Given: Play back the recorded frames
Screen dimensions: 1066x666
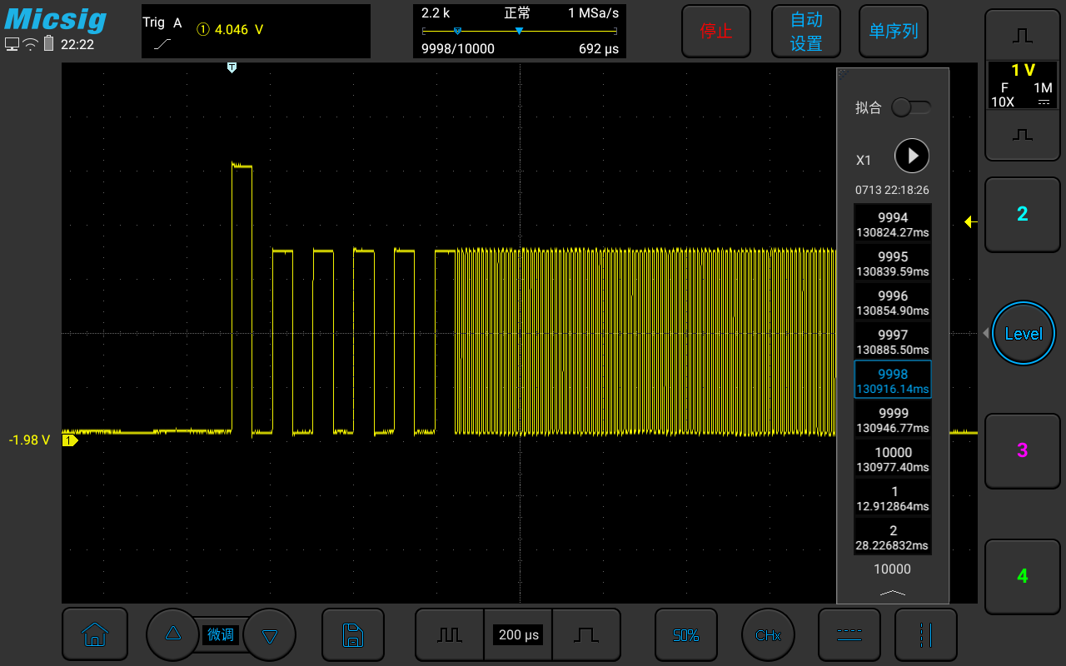Looking at the screenshot, I should coord(912,156).
